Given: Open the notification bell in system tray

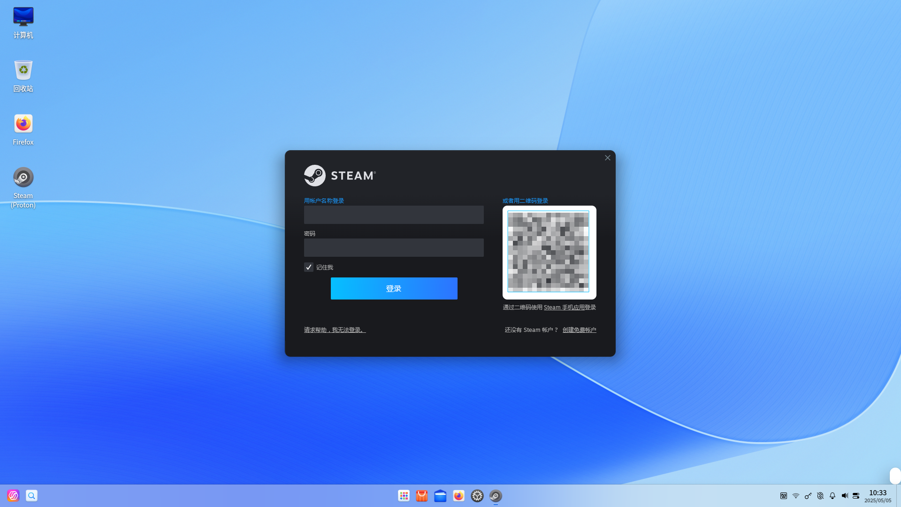Looking at the screenshot, I should tap(832, 496).
